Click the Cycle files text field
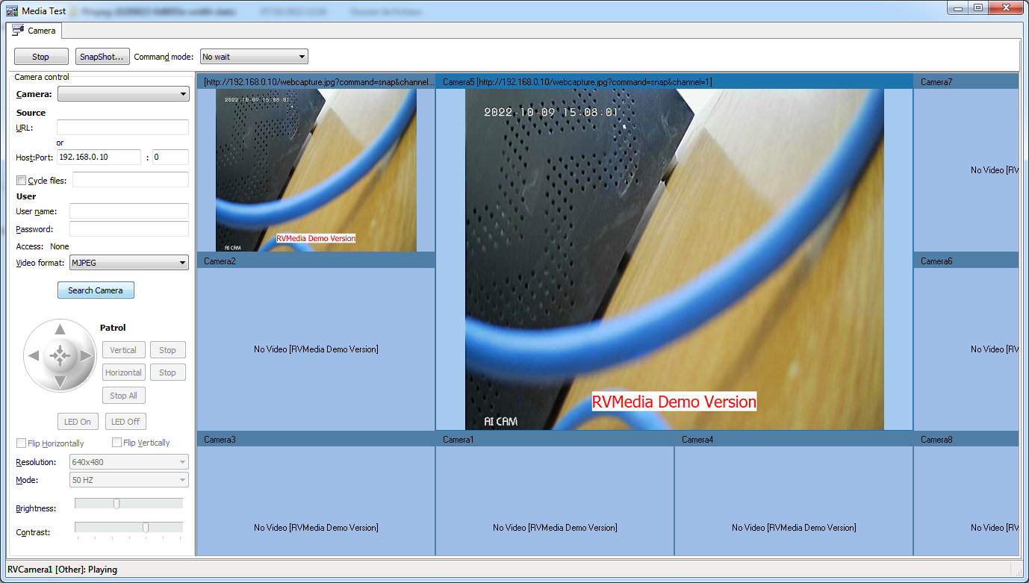1029x583 pixels. pyautogui.click(x=131, y=180)
